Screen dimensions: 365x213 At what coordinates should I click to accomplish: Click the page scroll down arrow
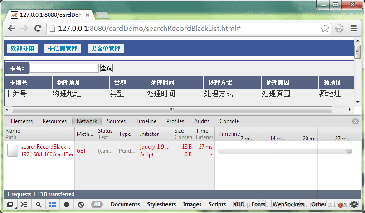tap(358, 102)
